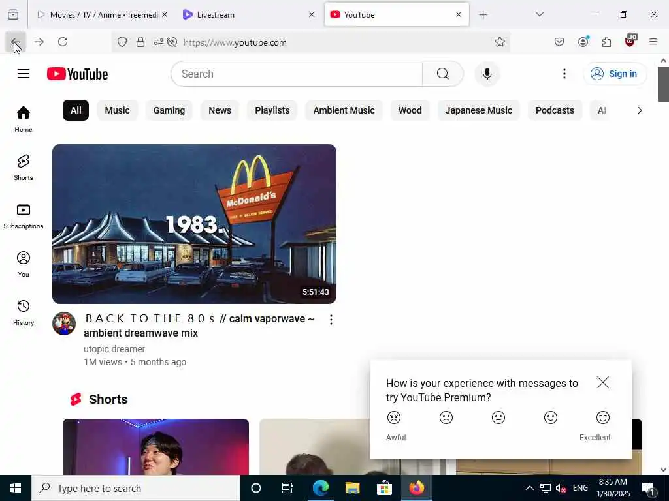Open the Firefox application menu

pyautogui.click(x=653, y=42)
